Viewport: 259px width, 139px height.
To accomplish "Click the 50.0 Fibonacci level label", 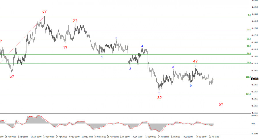I will point(249,46).
